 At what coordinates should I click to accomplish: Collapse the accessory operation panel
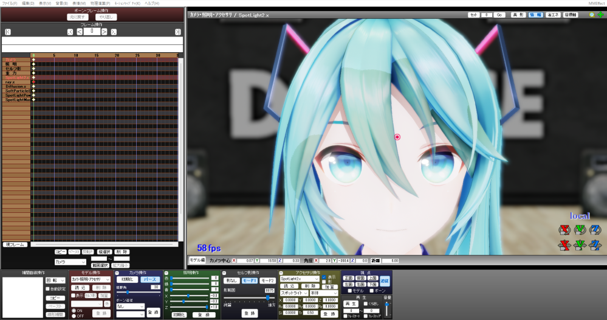coord(281,273)
